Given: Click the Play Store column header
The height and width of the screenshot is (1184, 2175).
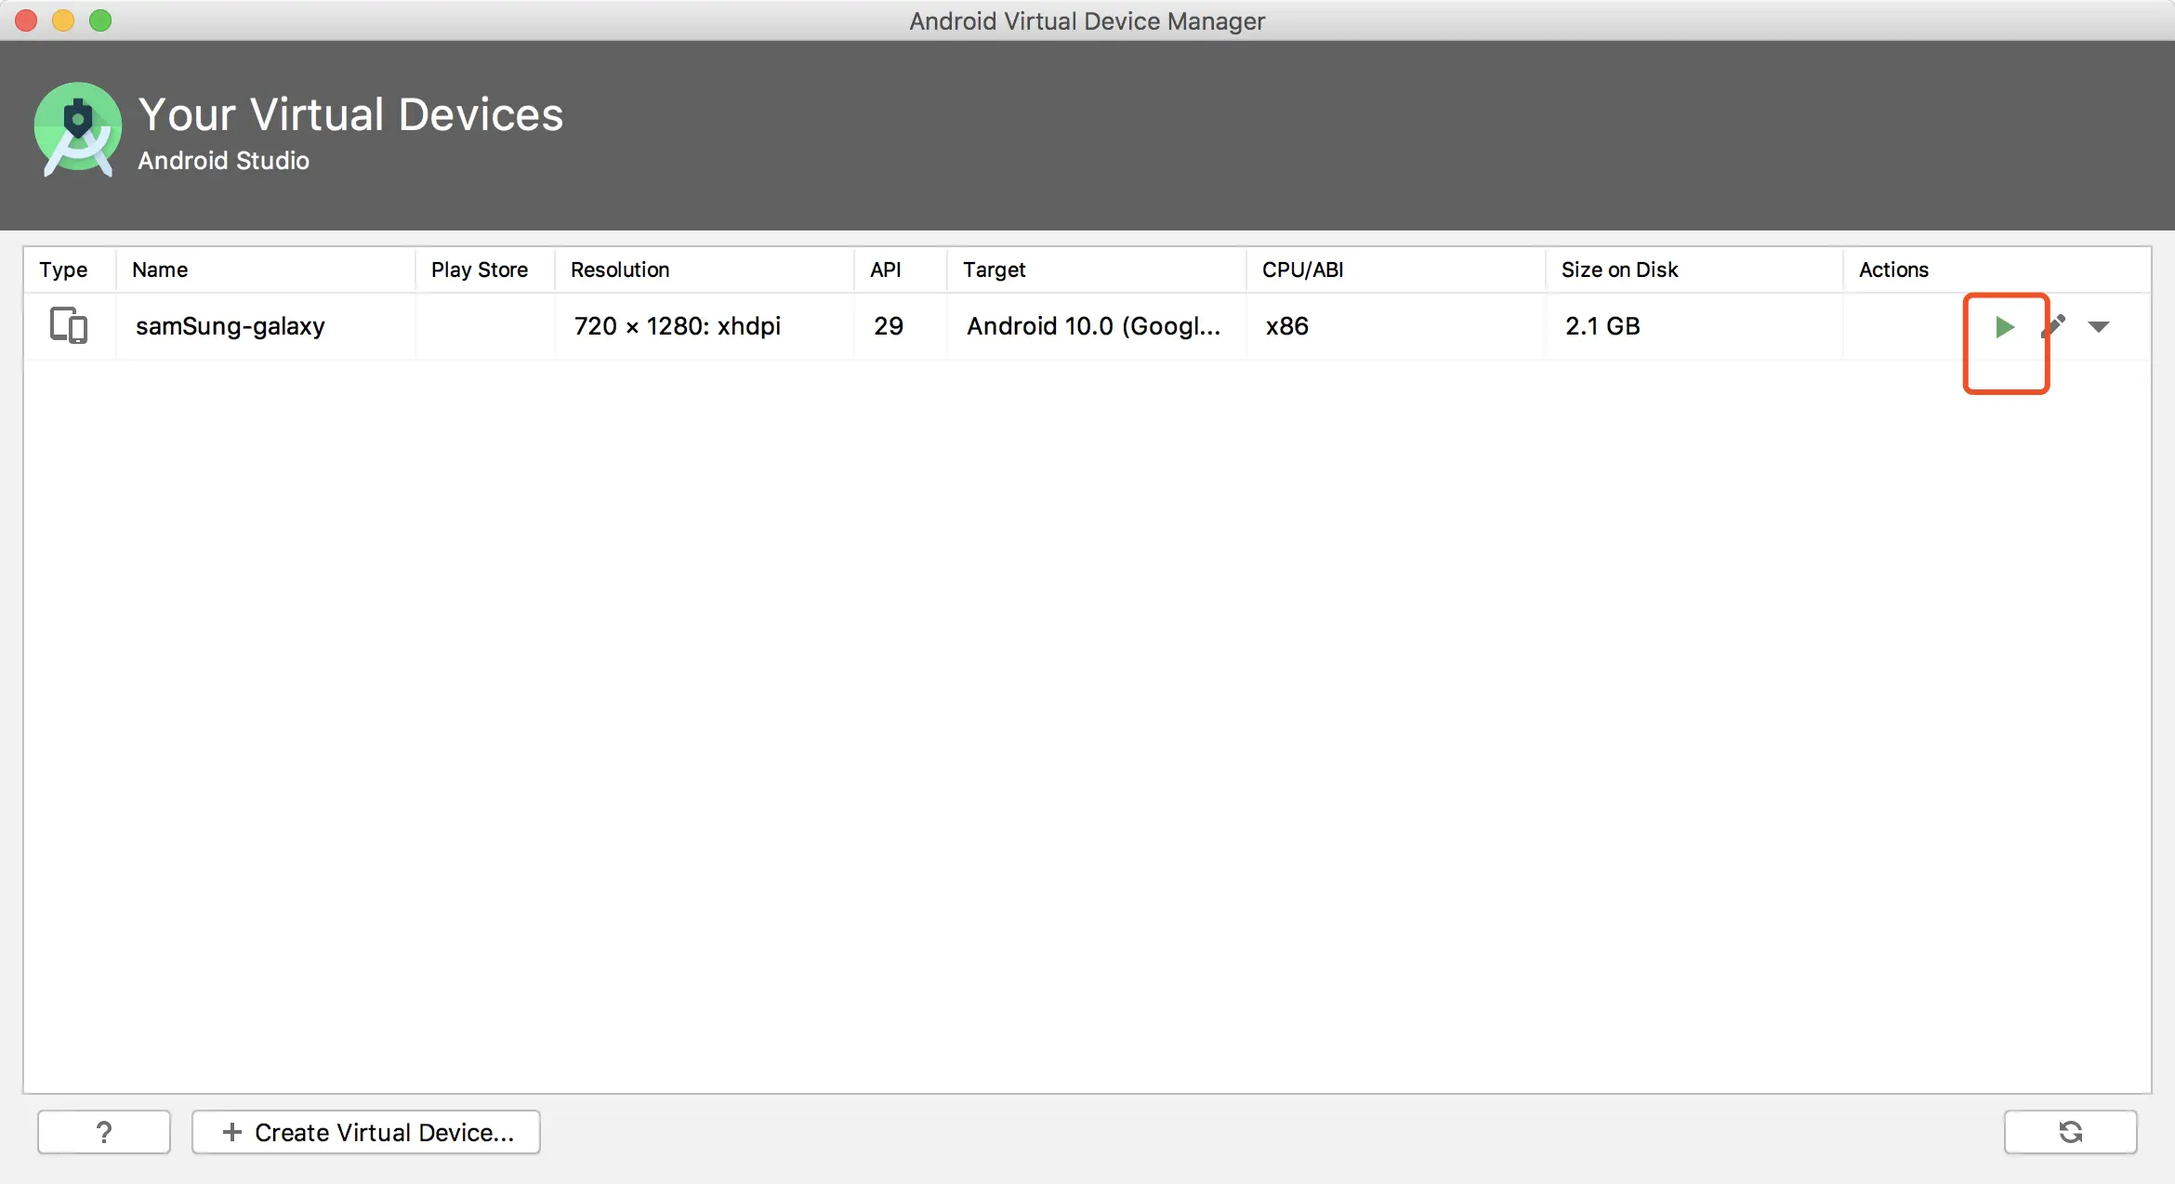Looking at the screenshot, I should coord(479,270).
